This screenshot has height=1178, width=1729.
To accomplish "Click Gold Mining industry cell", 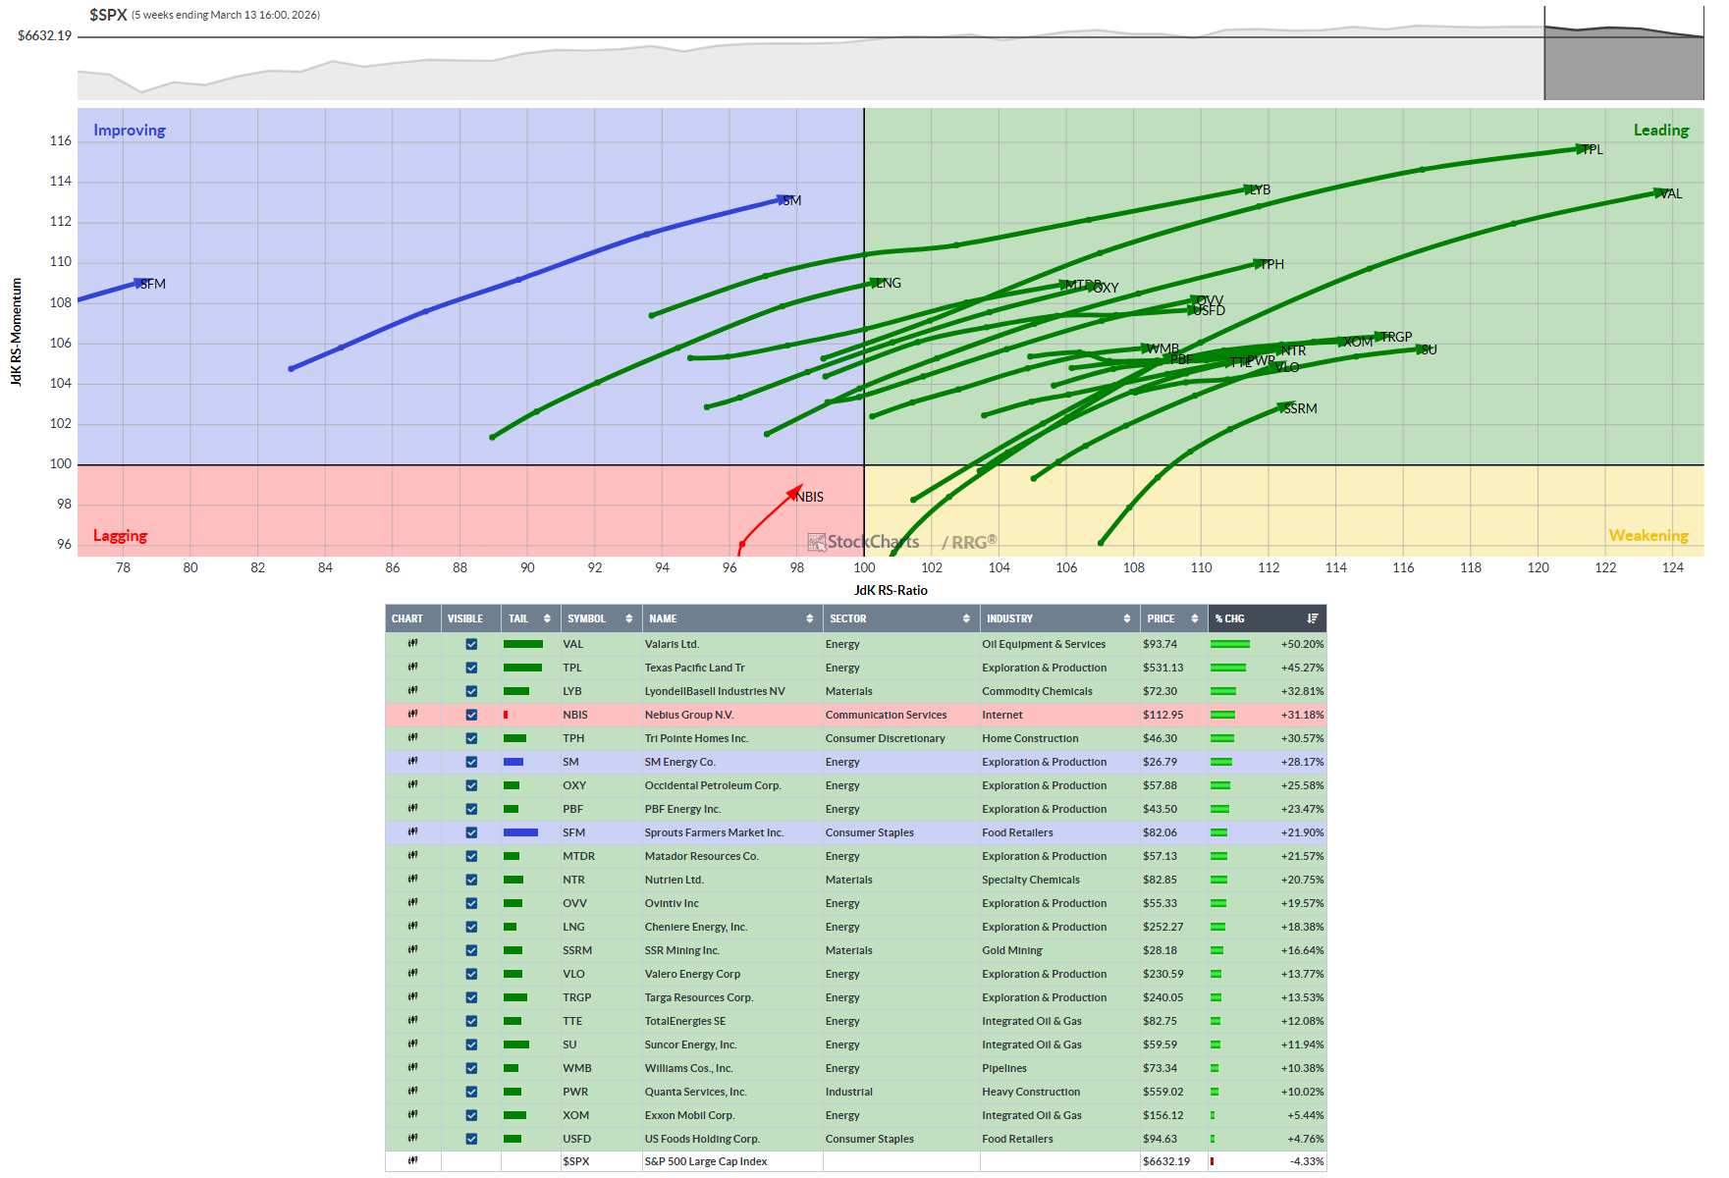I will pos(1011,950).
